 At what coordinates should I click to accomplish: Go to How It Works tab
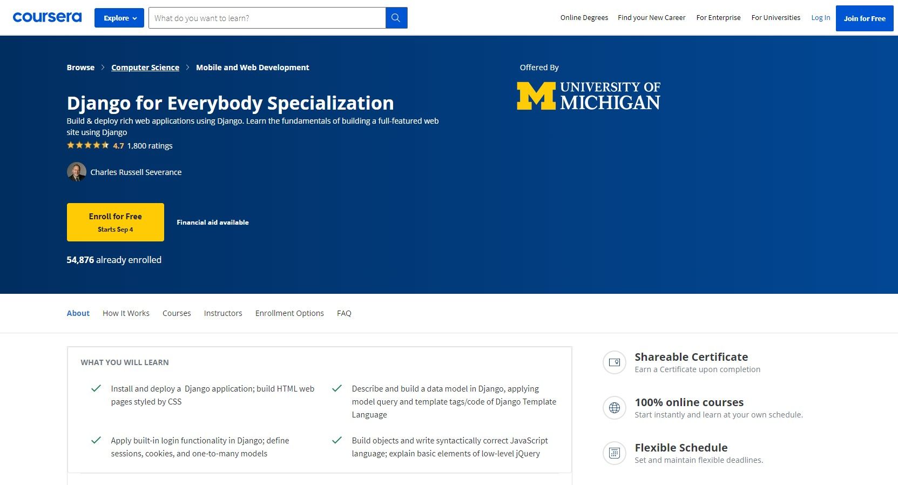pyautogui.click(x=126, y=313)
